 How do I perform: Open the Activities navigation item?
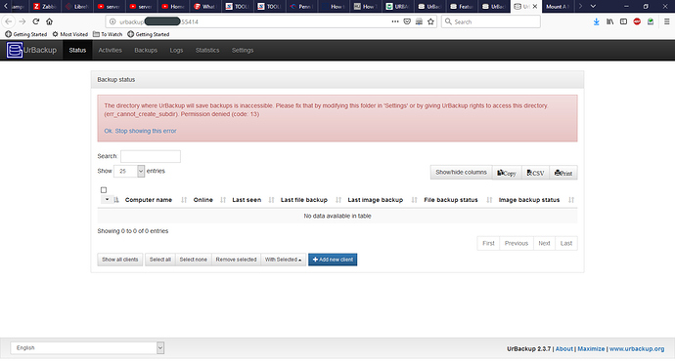click(x=111, y=50)
